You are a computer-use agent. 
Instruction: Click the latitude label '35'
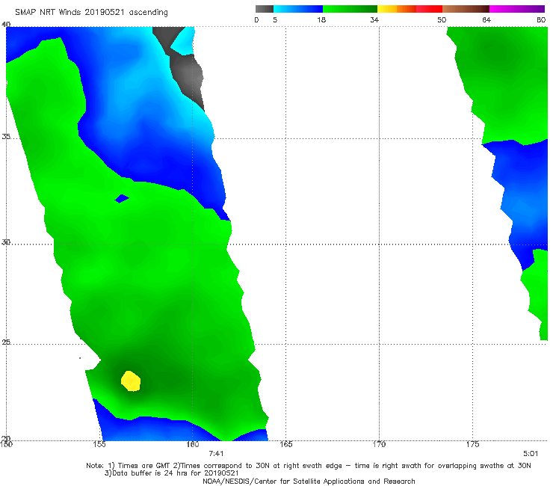6,137
